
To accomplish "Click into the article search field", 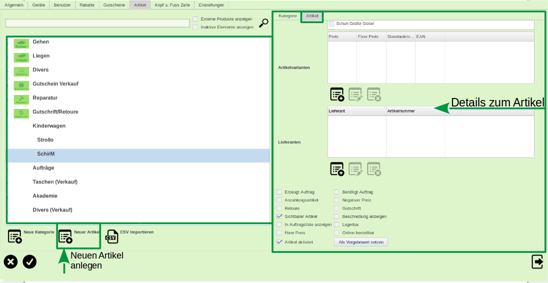I will [97, 23].
